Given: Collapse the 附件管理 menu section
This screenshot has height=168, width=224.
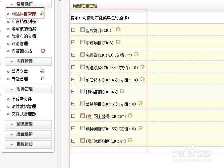Looking at the screenshot, I should pos(28,89).
